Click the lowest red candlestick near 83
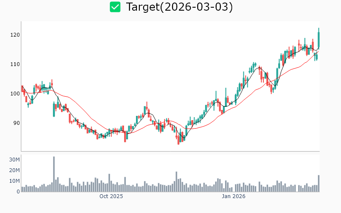Screen dimensions: 341x213 point(179,139)
